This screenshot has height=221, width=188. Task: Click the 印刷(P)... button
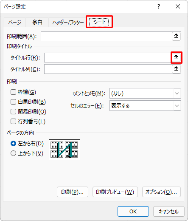coord(73,192)
